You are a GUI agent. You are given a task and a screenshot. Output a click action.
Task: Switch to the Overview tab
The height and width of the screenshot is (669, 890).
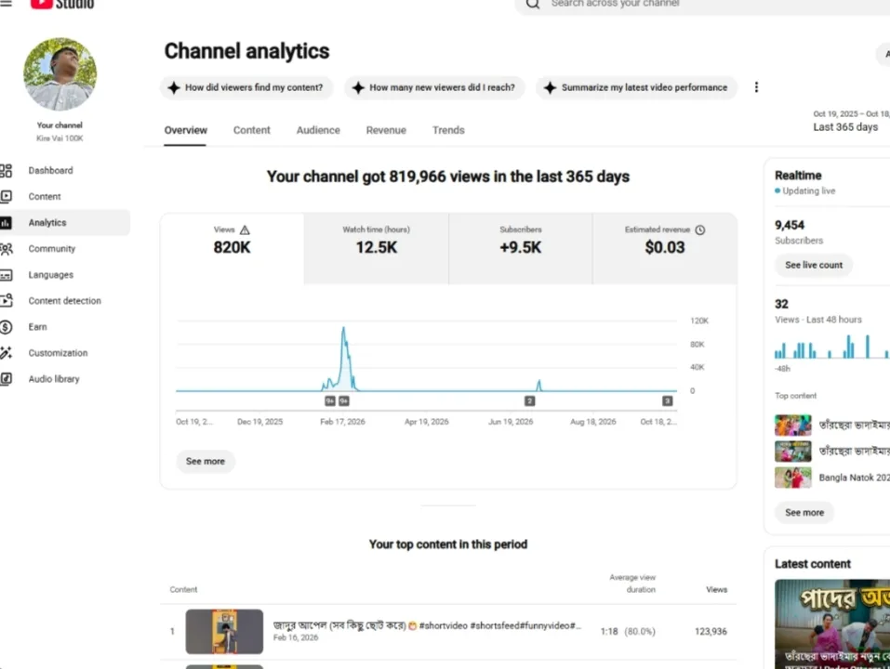(186, 130)
